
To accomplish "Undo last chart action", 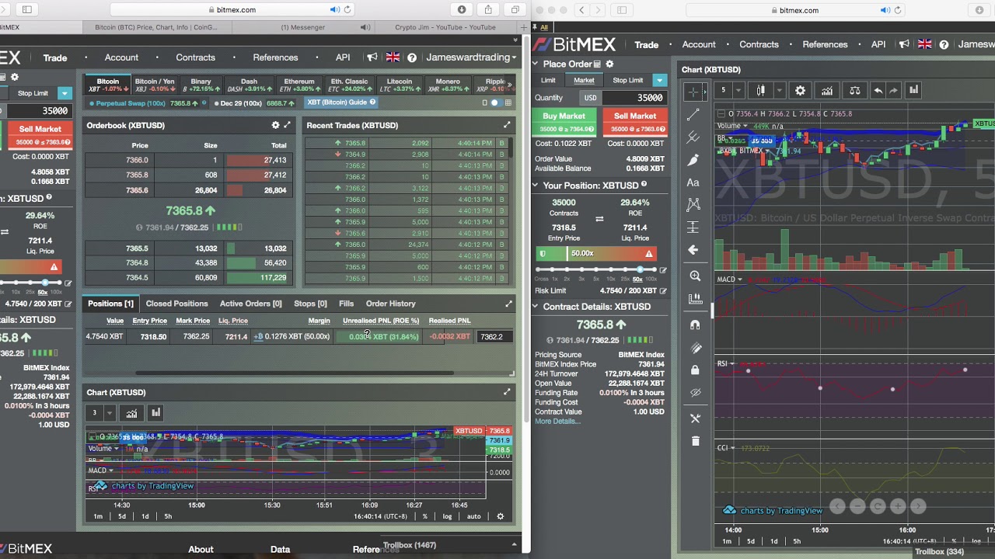I will pos(878,91).
